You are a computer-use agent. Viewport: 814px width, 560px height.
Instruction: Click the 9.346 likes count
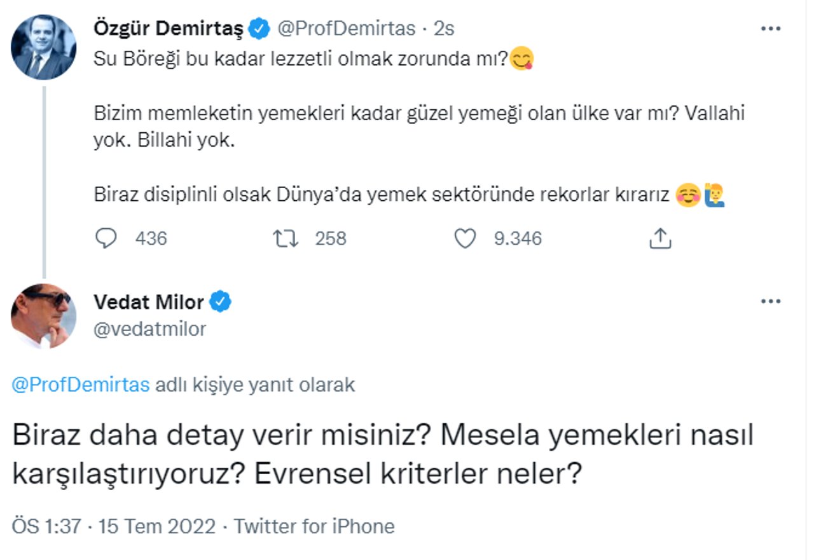pyautogui.click(x=518, y=238)
